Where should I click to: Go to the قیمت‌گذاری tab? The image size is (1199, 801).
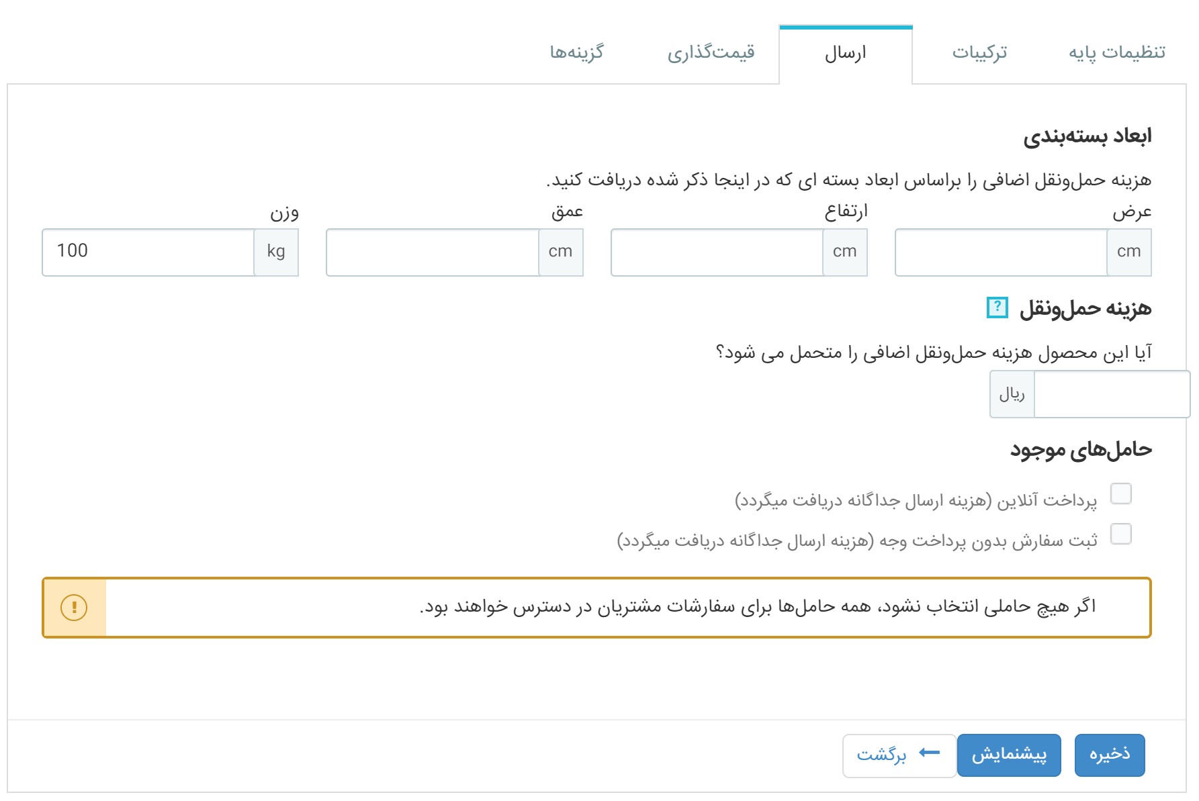coord(711,52)
